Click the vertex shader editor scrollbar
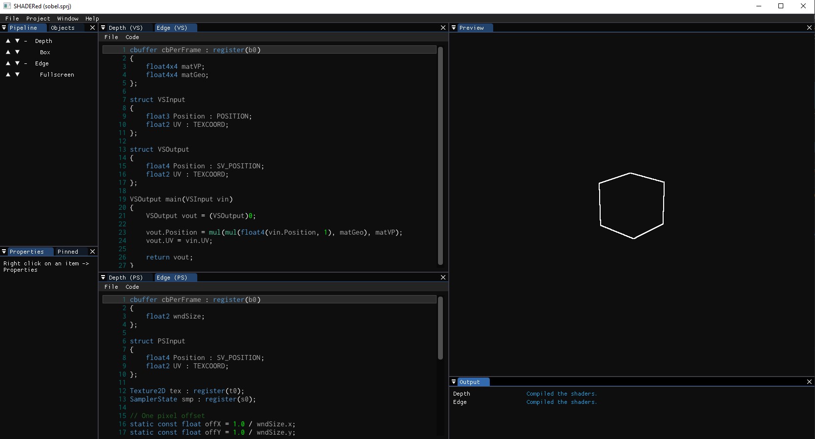This screenshot has width=815, height=439. 440,156
